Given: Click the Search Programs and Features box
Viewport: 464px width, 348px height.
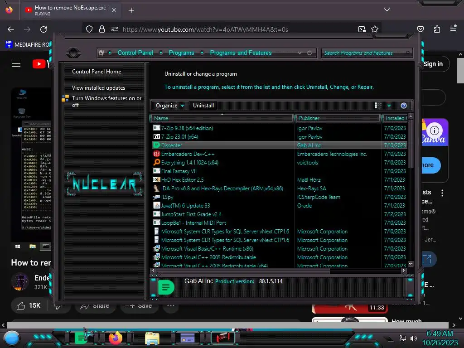Looking at the screenshot, I should point(367,53).
